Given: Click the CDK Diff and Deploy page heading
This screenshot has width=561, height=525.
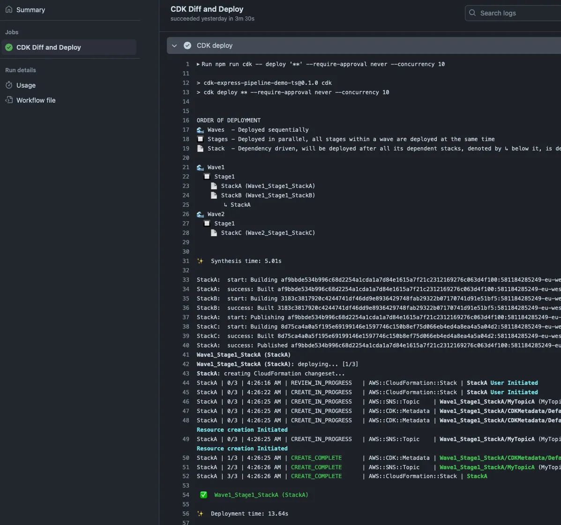Looking at the screenshot, I should [x=207, y=9].
